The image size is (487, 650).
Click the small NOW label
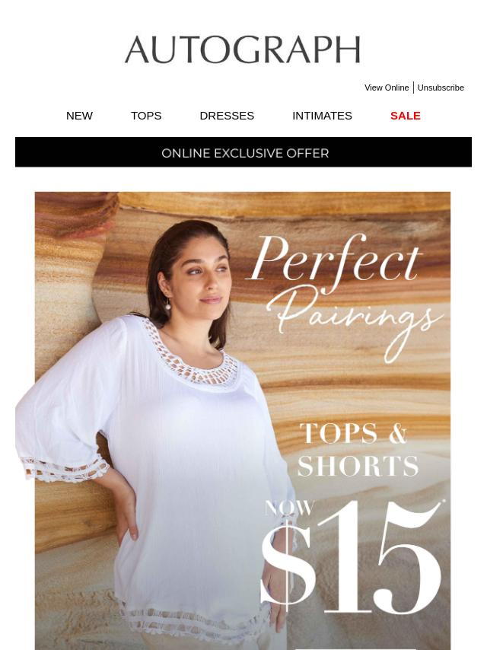pos(289,508)
